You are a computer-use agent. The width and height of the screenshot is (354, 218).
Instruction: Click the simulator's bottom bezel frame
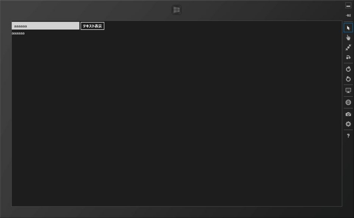[x=177, y=212]
